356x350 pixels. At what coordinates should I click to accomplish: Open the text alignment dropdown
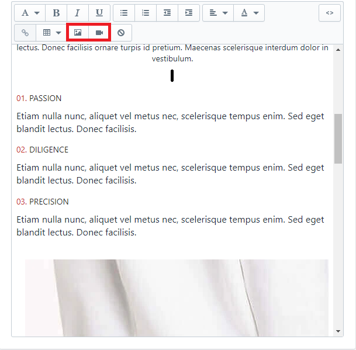[218, 13]
